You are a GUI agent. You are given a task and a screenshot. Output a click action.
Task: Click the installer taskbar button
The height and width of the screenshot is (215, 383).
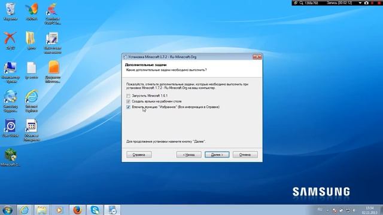113,210
